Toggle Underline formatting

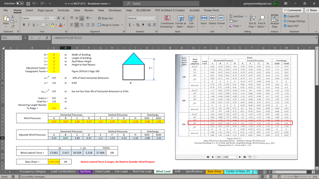[34, 25]
